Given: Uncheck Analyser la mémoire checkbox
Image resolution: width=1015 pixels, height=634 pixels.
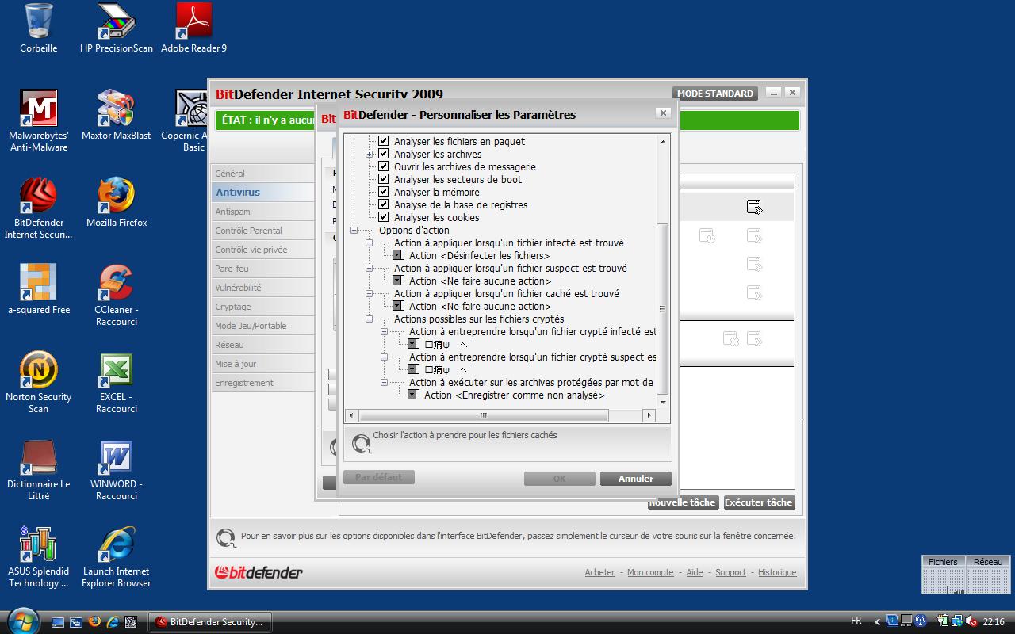Looking at the screenshot, I should tap(384, 192).
